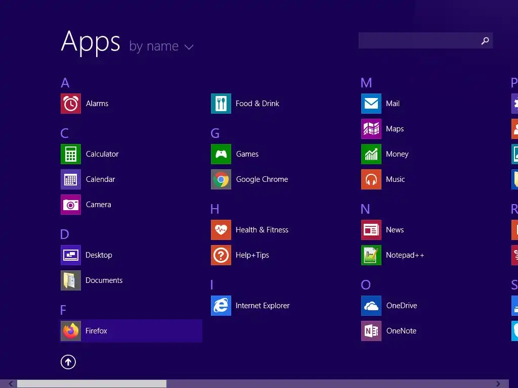Click the letter N group header
518x388 pixels.
point(365,209)
